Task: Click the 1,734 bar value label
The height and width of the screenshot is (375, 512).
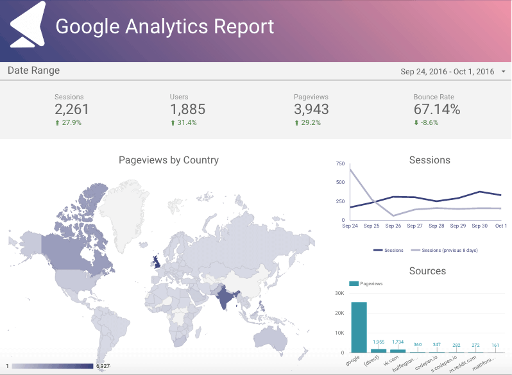Action: click(398, 342)
